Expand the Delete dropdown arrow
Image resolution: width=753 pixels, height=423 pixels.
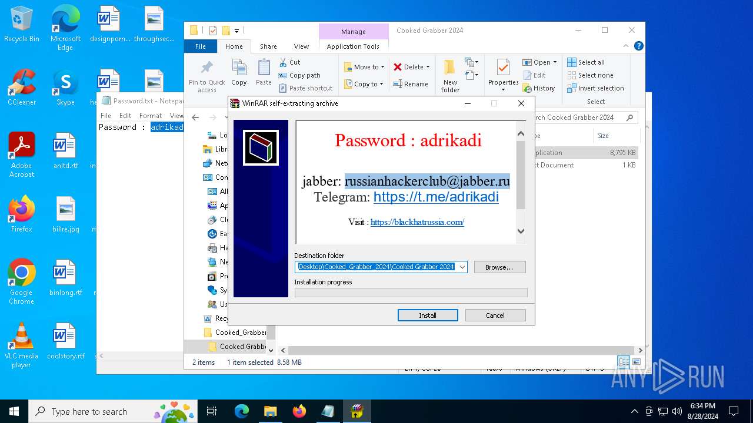[x=428, y=67]
